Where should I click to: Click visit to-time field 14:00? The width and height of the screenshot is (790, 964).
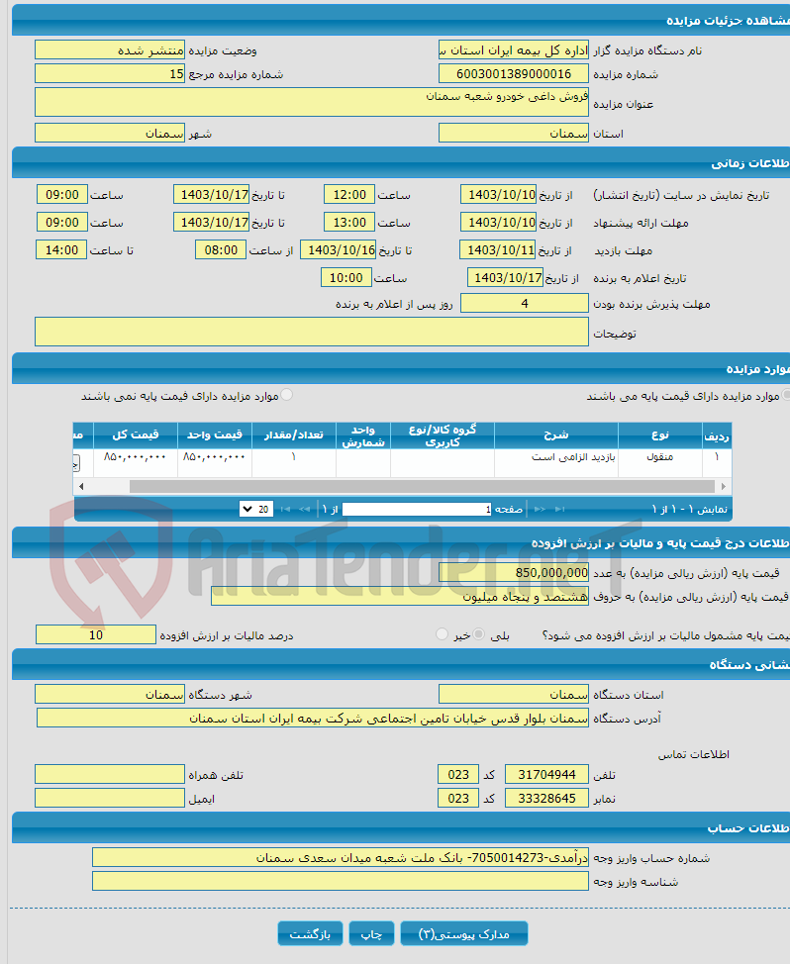61,249
